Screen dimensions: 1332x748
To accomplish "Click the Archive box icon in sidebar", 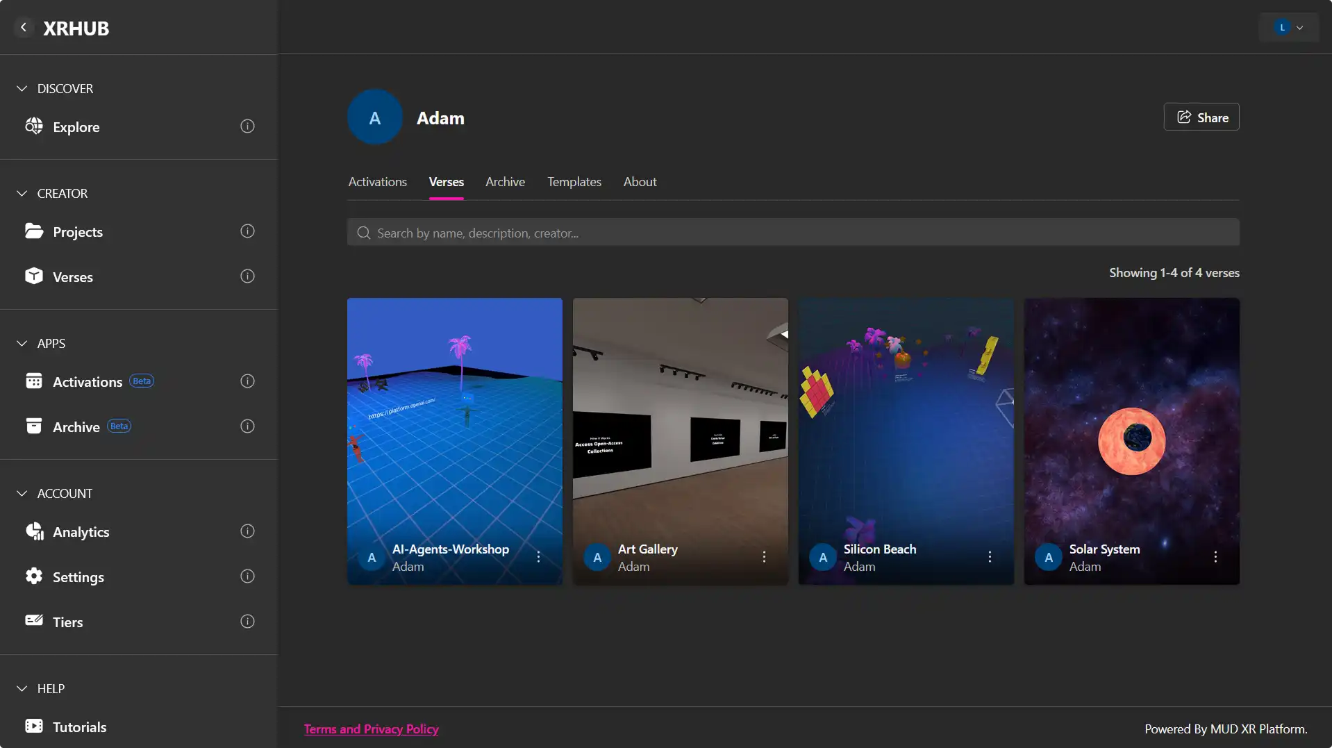I will [x=34, y=426].
